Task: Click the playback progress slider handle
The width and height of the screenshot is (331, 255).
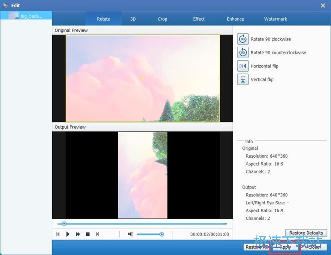Action: 64,224
